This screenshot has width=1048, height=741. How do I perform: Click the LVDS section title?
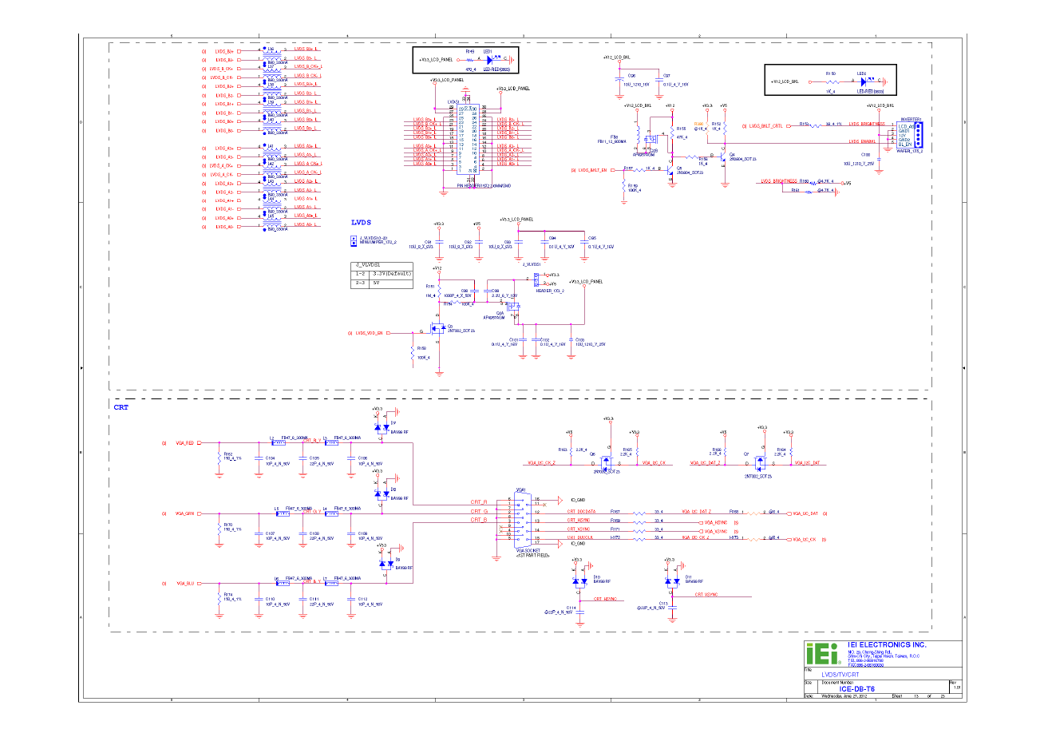click(x=361, y=223)
